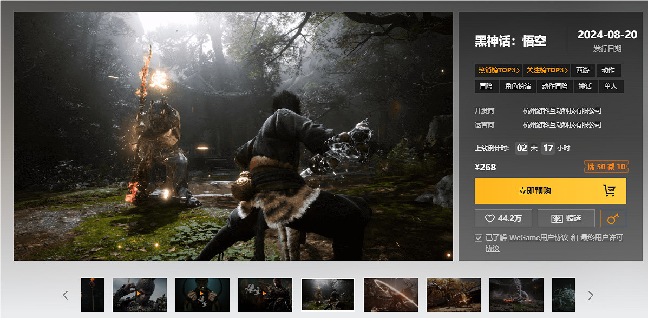Select the 动作冒险 genre tag
The image size is (648, 318).
click(x=555, y=87)
